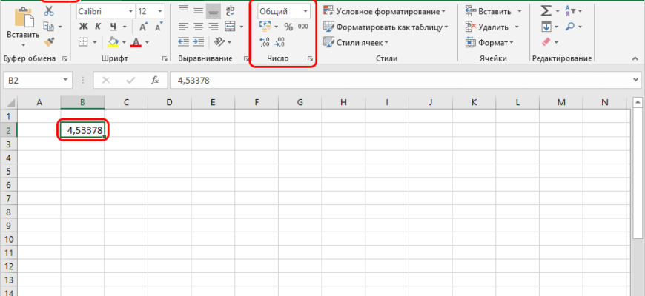Open Find and Select magnifier icon

tap(570, 27)
